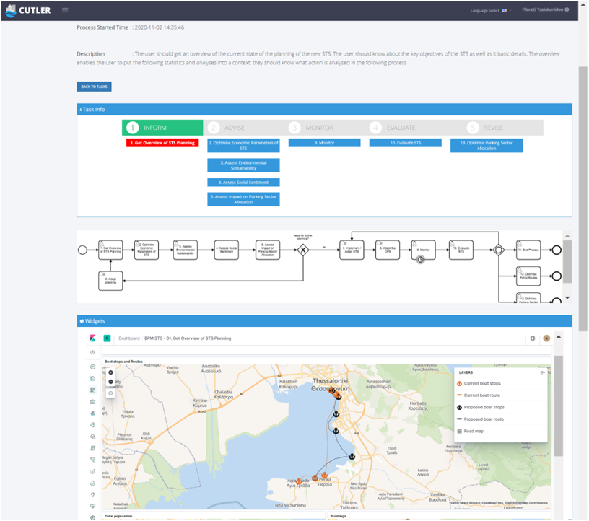Click Assess Social Sentiment task button
This screenshot has width=589, height=521.
243,183
